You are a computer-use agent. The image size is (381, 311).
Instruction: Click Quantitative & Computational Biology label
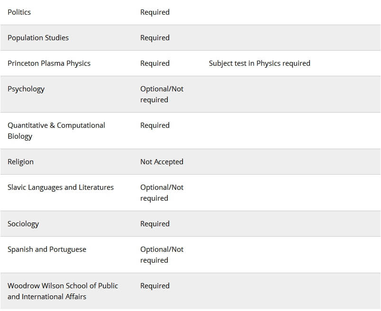(x=56, y=131)
